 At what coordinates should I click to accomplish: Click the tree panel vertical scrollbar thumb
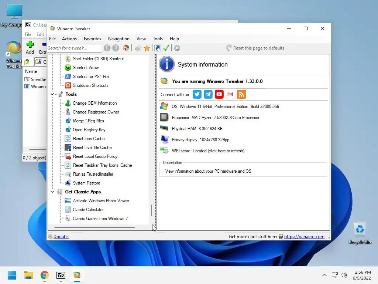(152, 210)
